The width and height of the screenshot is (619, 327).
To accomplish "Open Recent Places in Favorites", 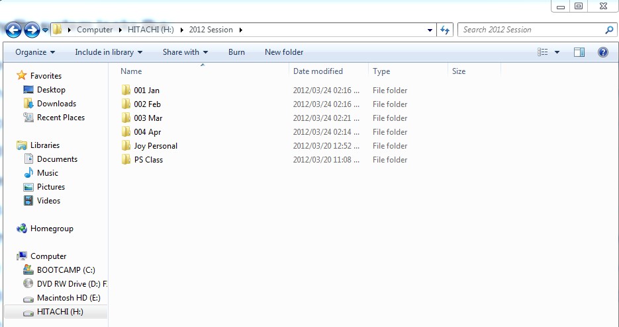I will pyautogui.click(x=61, y=118).
